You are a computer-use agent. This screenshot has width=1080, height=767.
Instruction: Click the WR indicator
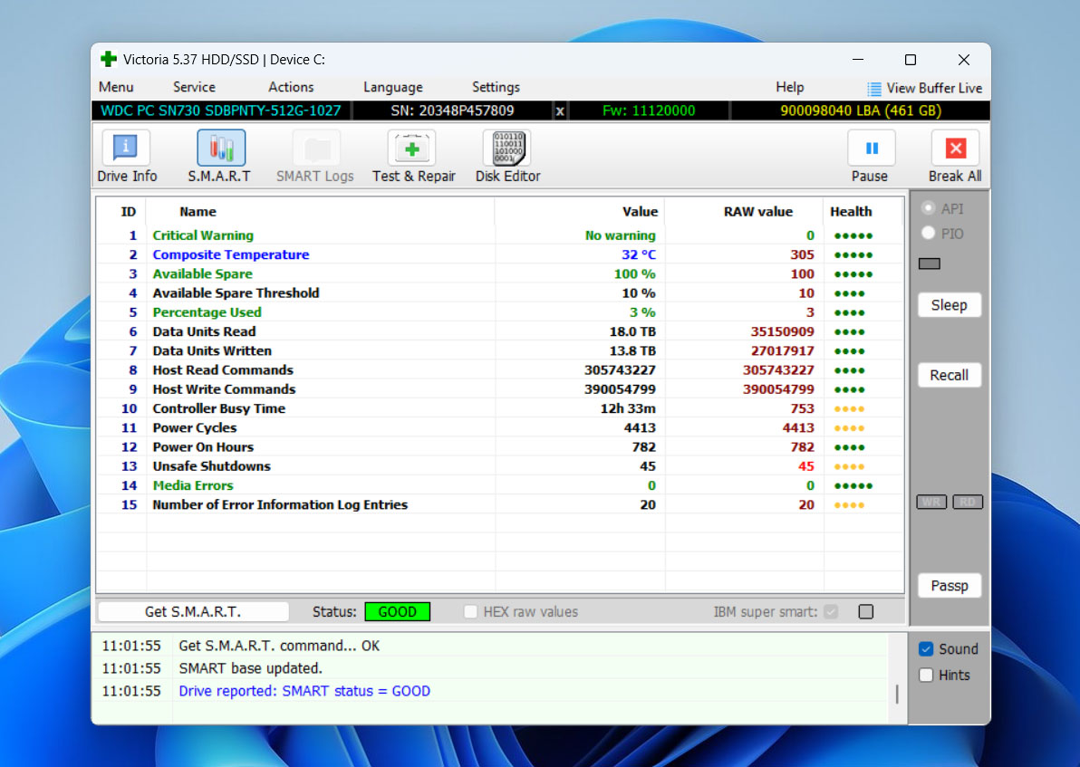click(931, 502)
